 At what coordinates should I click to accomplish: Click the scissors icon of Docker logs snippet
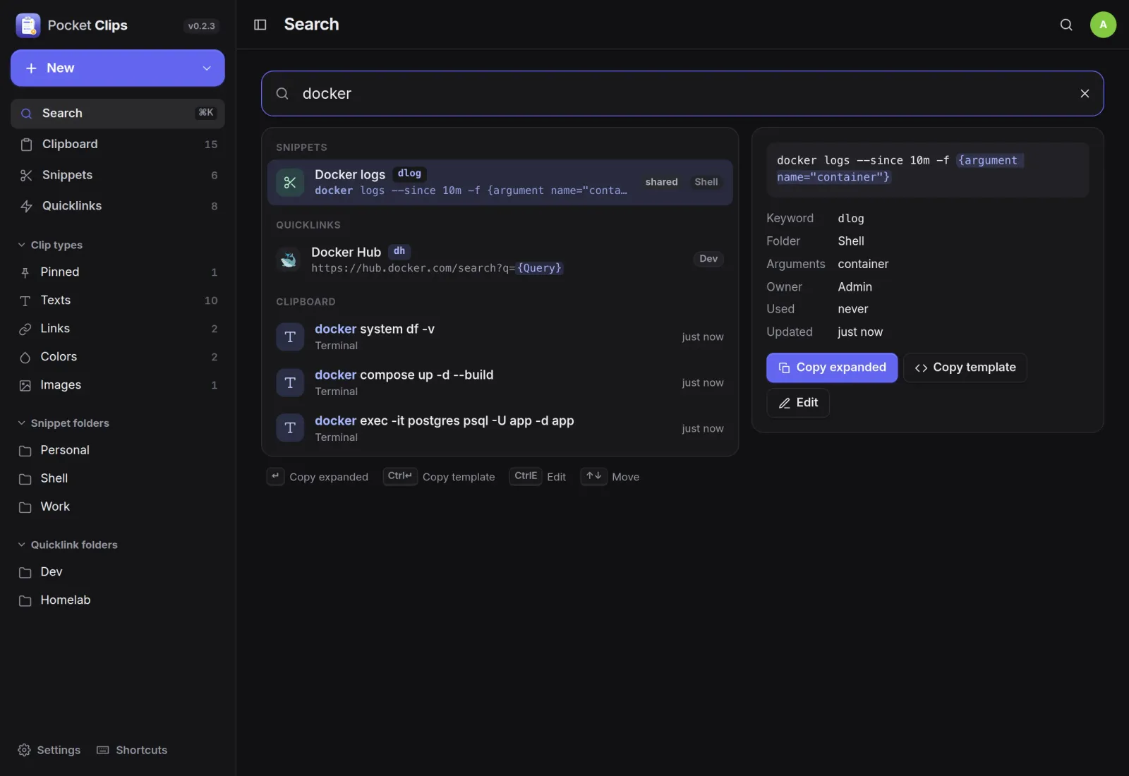pyautogui.click(x=290, y=183)
